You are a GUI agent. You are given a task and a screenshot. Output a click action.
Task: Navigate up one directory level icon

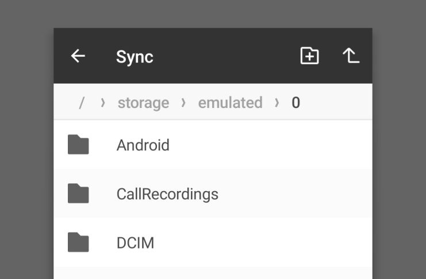pyautogui.click(x=351, y=56)
